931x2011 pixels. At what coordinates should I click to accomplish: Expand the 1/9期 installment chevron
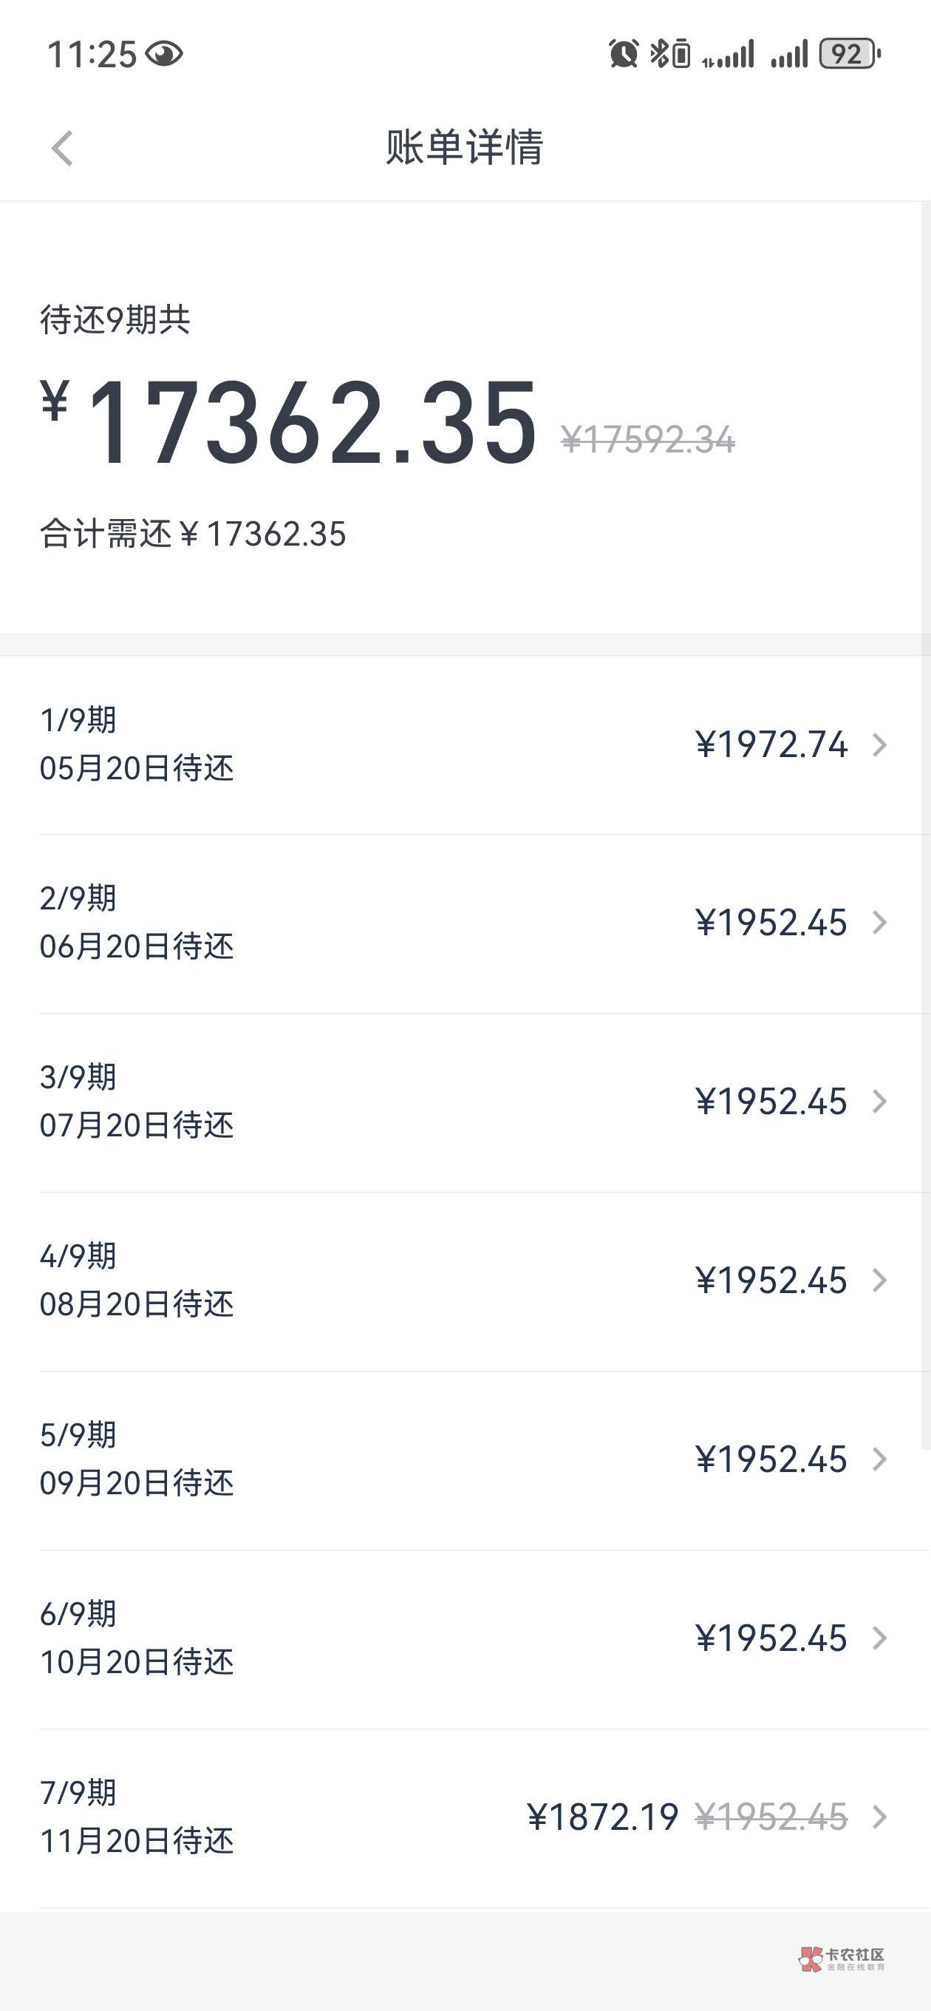point(879,745)
